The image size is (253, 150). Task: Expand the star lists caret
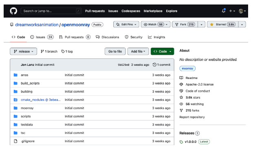point(242,25)
